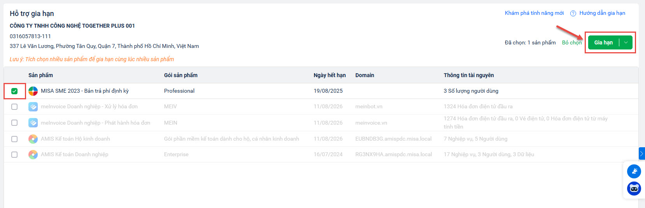Click the Gói sản phẩm column header
This screenshot has width=645, height=208.
click(181, 75)
